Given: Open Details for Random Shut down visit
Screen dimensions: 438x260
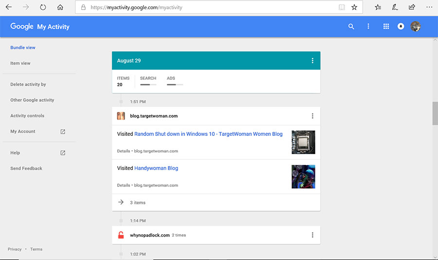Looking at the screenshot, I should coord(124,151).
